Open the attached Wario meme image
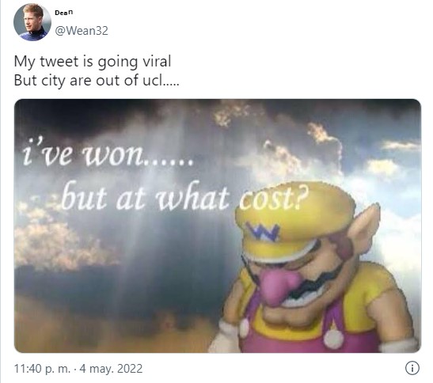This screenshot has height=383, width=433. [x=218, y=226]
